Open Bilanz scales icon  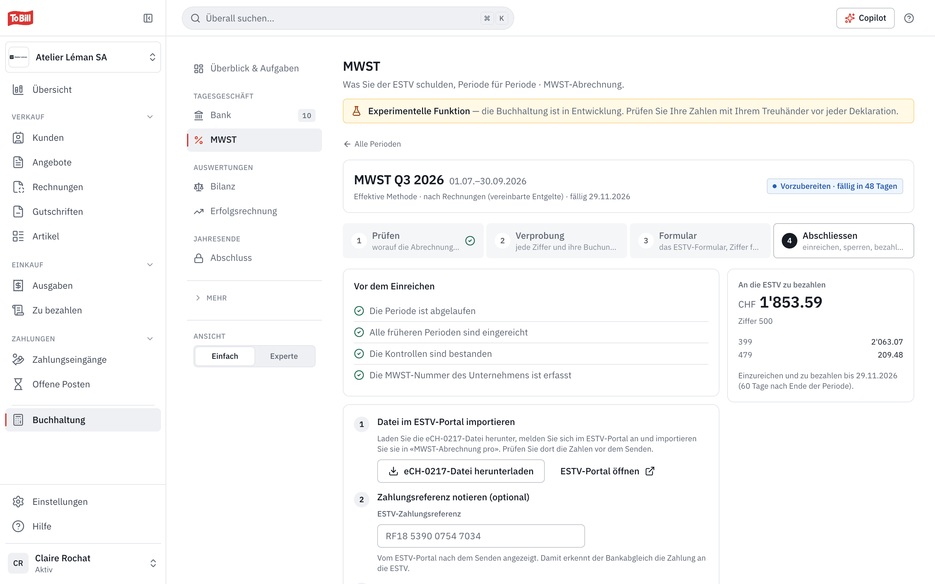199,187
